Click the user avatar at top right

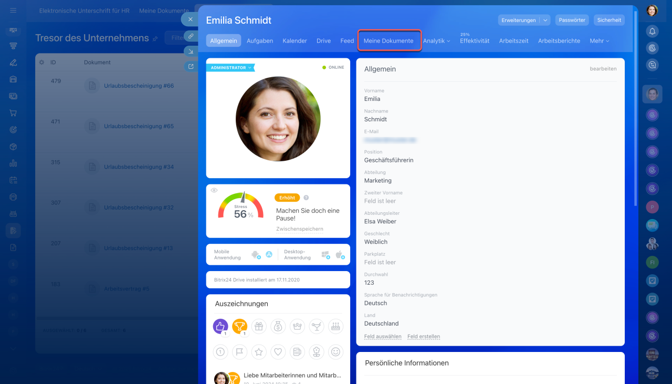(x=652, y=11)
